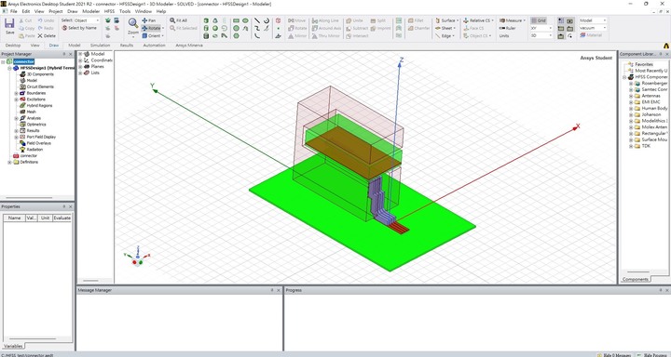Select the Zoom magnifier tool
Screen dimensions: 671x357
pos(133,26)
